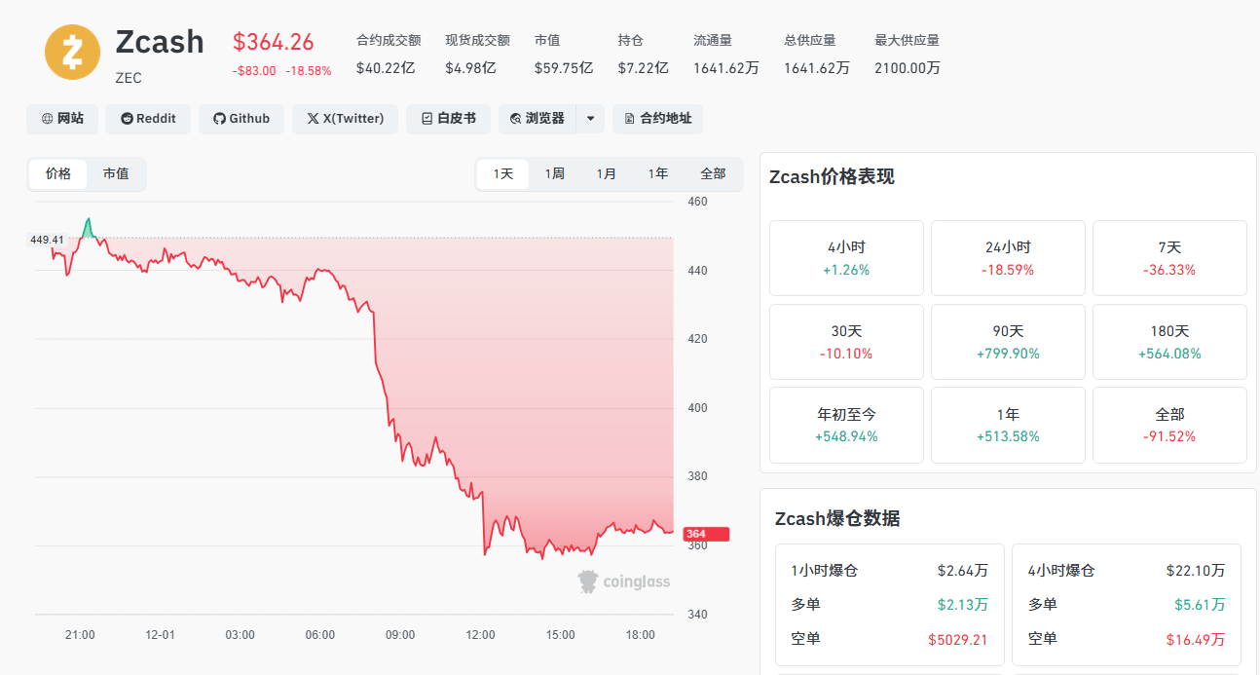Click the 4小时 多单 value $5.61万
Image resolution: width=1260 pixels, height=675 pixels.
(x=1200, y=605)
